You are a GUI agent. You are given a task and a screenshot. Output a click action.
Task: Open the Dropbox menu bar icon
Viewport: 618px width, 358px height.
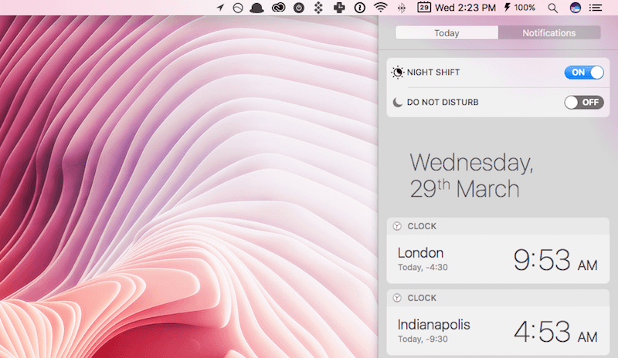[x=318, y=8]
